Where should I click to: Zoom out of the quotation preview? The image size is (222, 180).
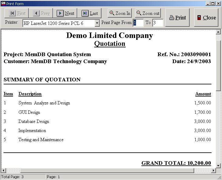coord(148,13)
